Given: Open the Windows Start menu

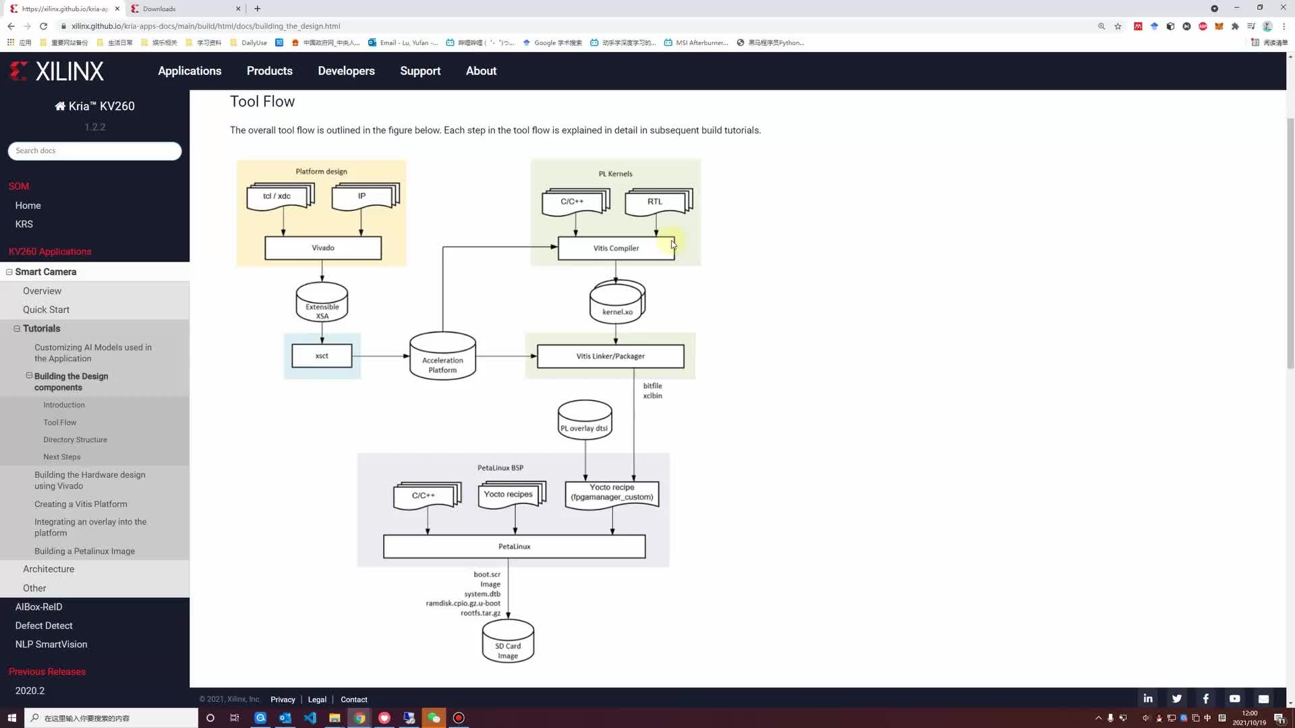Looking at the screenshot, I should [x=11, y=718].
